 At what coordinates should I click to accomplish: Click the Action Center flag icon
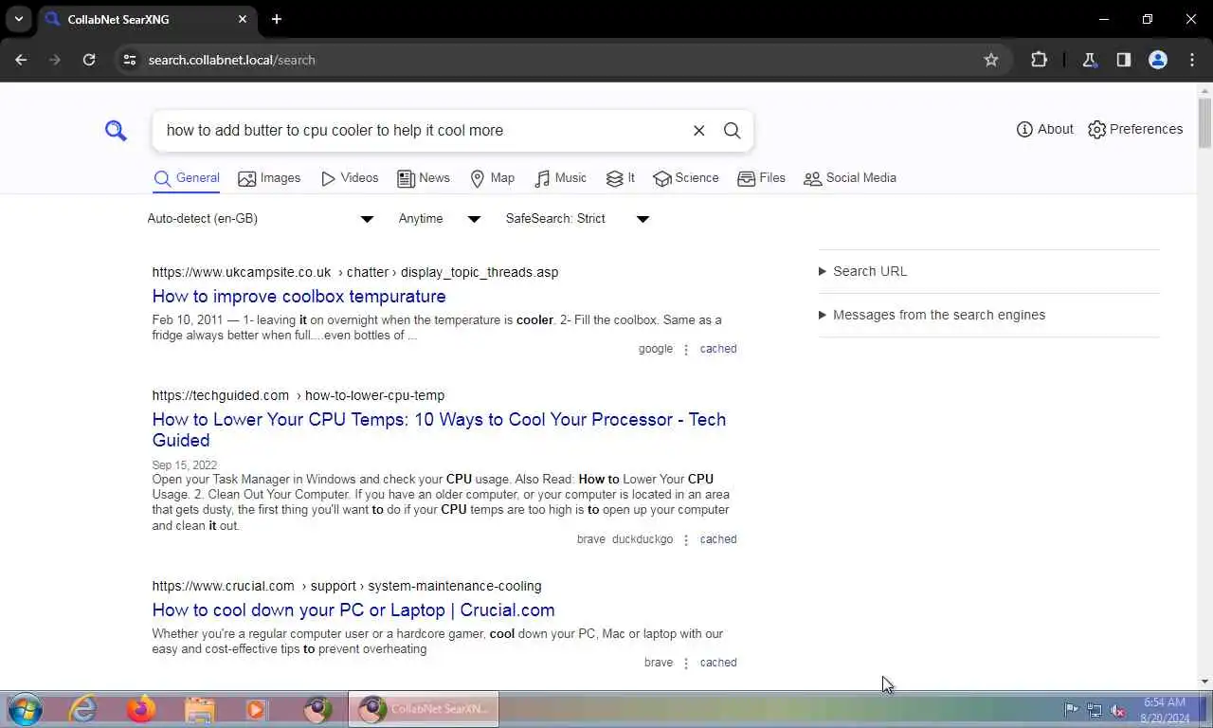tap(1071, 710)
